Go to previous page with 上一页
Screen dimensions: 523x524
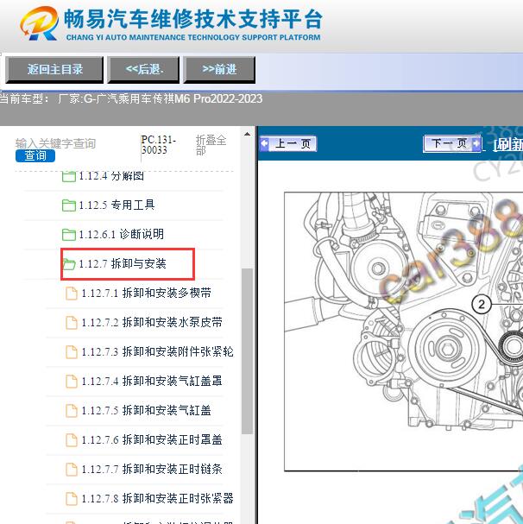pyautogui.click(x=288, y=143)
